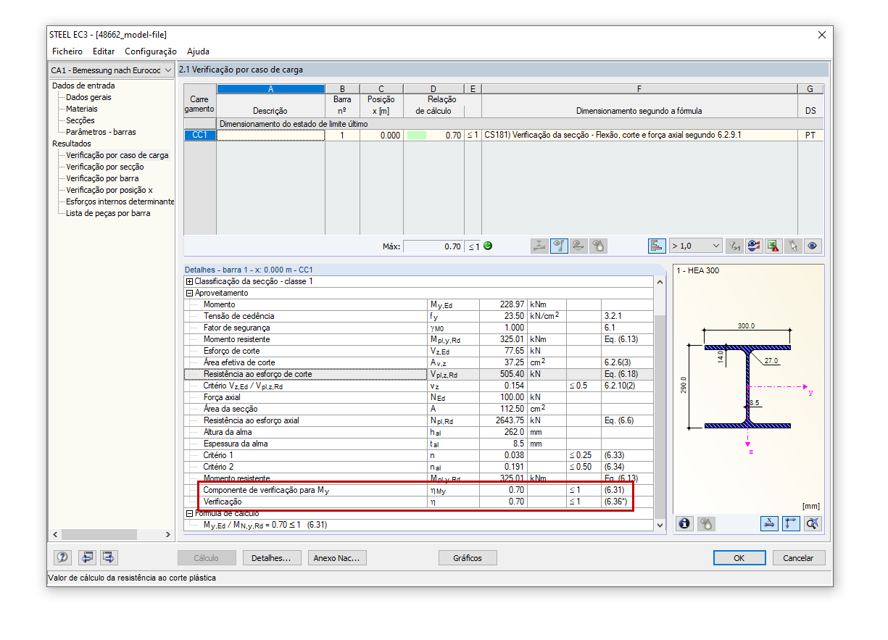Select 'Verificação por caso de carga'
This screenshot has width=888, height=640.
(x=117, y=155)
